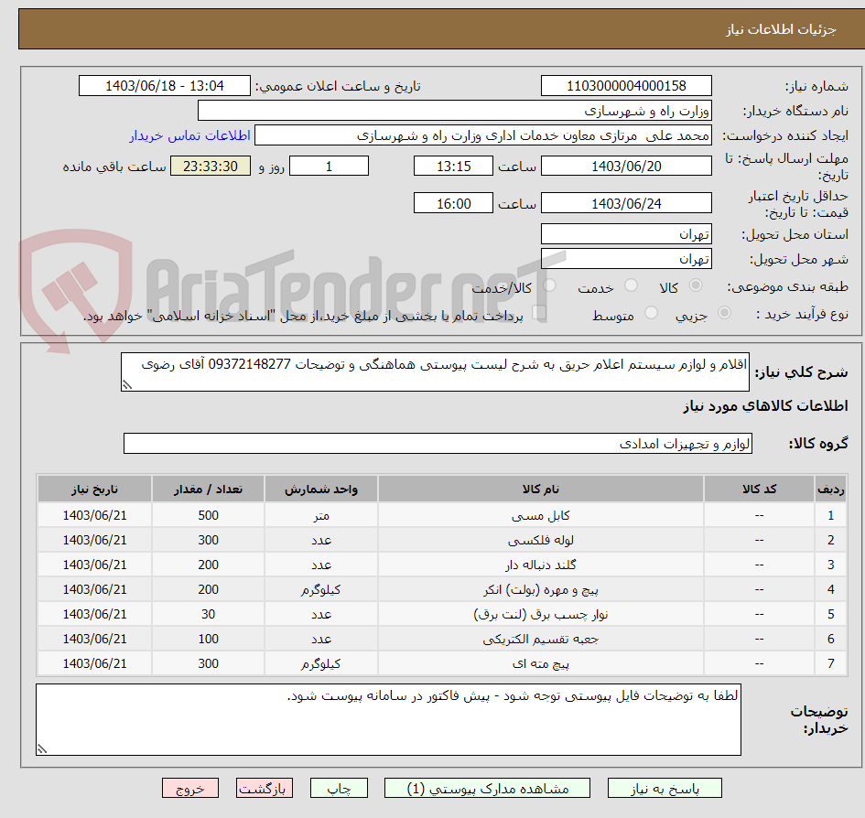Screen dimensions: 865x818
Task: Click the announcement date field 1403/06/18 - 13:04
Action: pyautogui.click(x=165, y=86)
